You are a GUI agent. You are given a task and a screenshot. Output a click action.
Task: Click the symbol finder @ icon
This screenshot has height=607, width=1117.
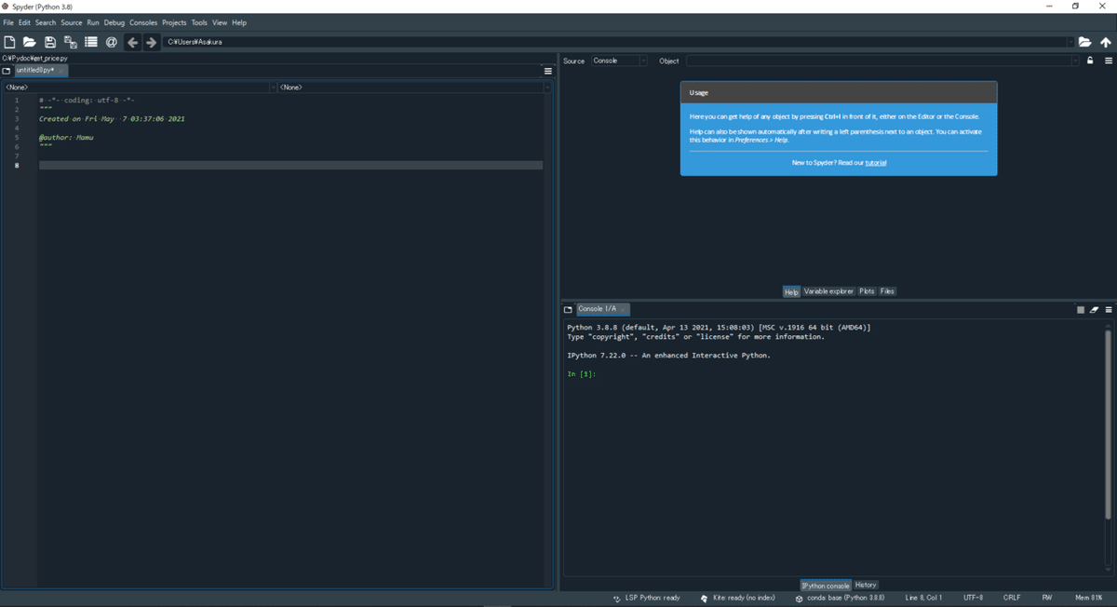tap(112, 42)
